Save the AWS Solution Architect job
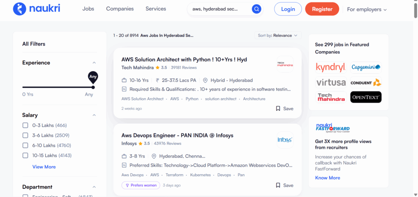Viewport: 418px width, 197px height. coord(285,108)
